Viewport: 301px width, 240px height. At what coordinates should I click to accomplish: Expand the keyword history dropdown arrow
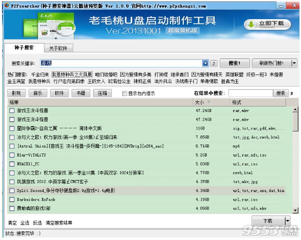click(205, 63)
